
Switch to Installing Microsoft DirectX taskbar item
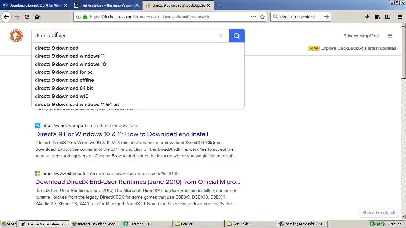point(302,224)
